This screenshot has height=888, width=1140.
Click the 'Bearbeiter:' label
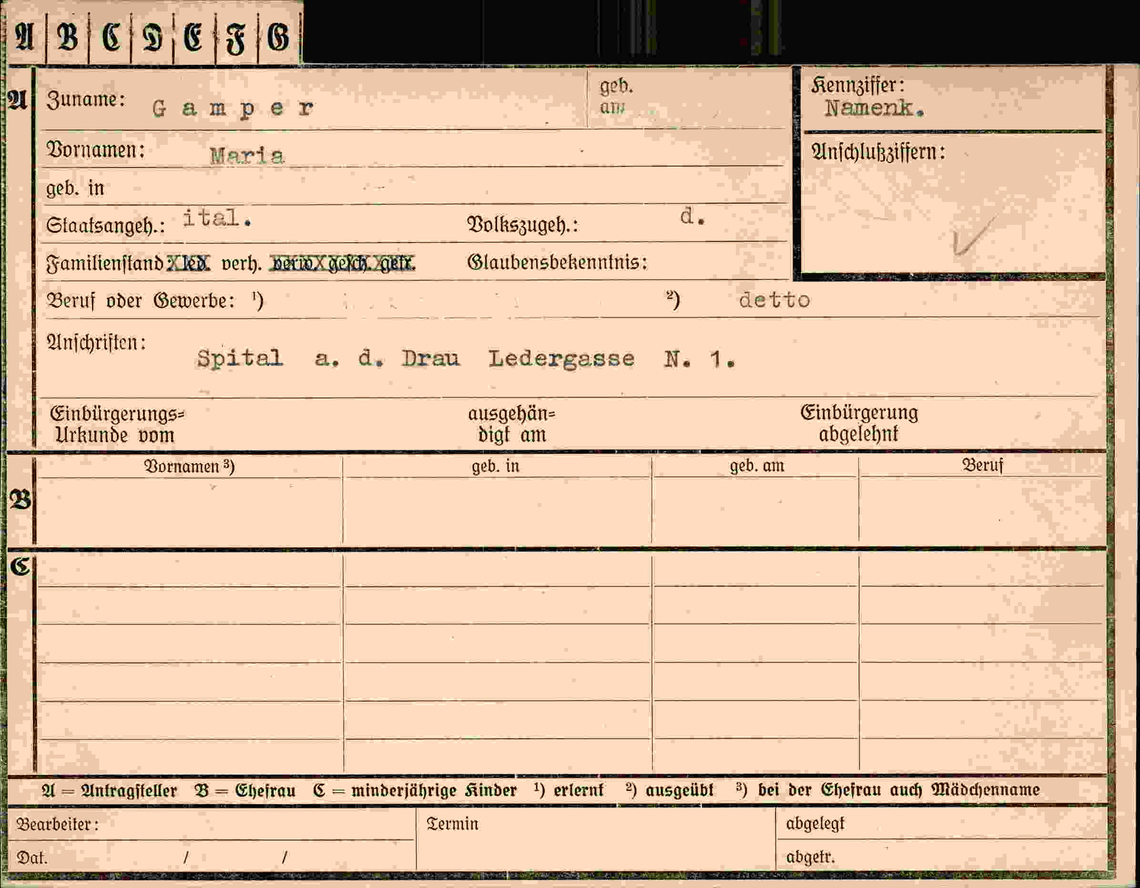(57, 824)
